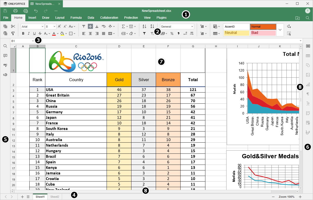Switch to the Formula ribbon tab

pos(76,18)
